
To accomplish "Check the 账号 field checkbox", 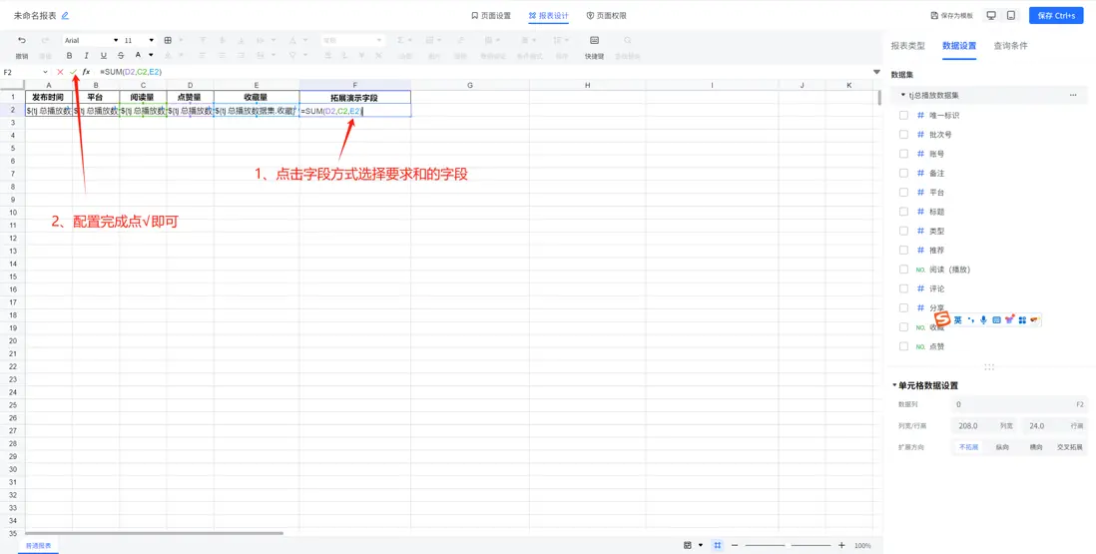I will click(903, 154).
